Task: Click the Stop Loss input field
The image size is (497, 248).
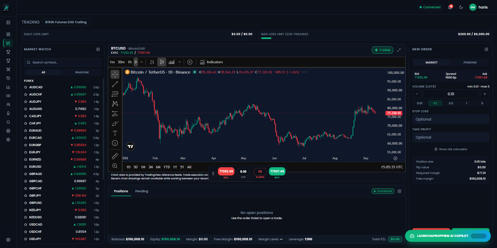Action: 451,119
